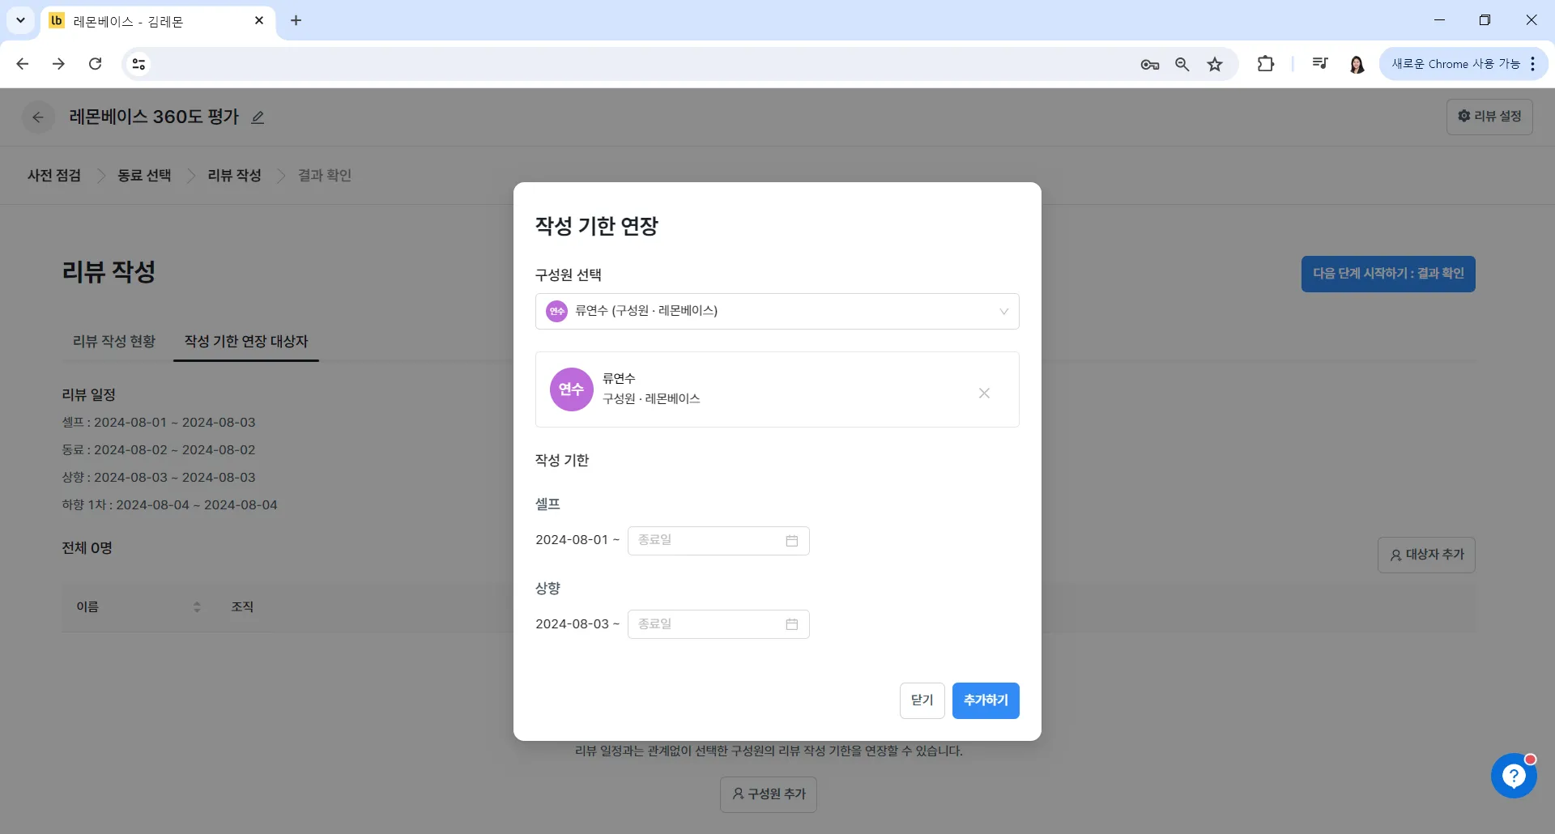
Task: Go to 리뷰 작성 step
Action: click(235, 176)
